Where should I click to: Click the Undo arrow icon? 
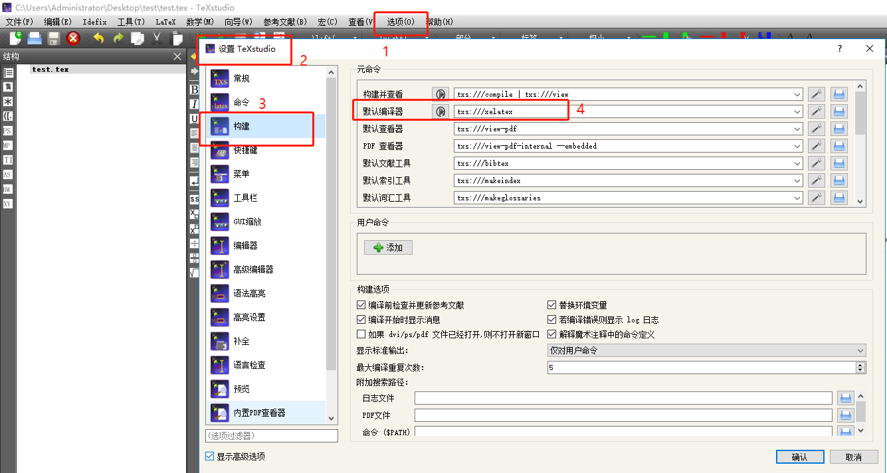99,38
